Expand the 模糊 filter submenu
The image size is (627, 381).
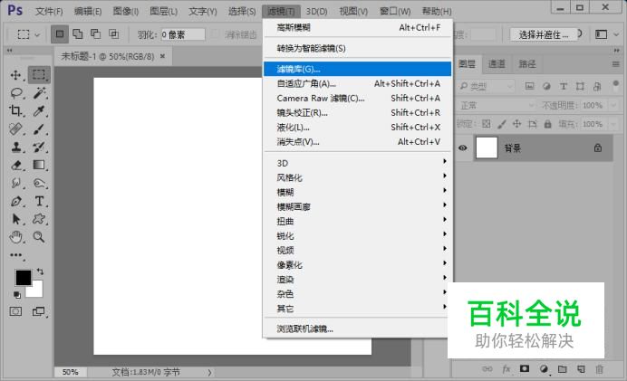click(357, 192)
